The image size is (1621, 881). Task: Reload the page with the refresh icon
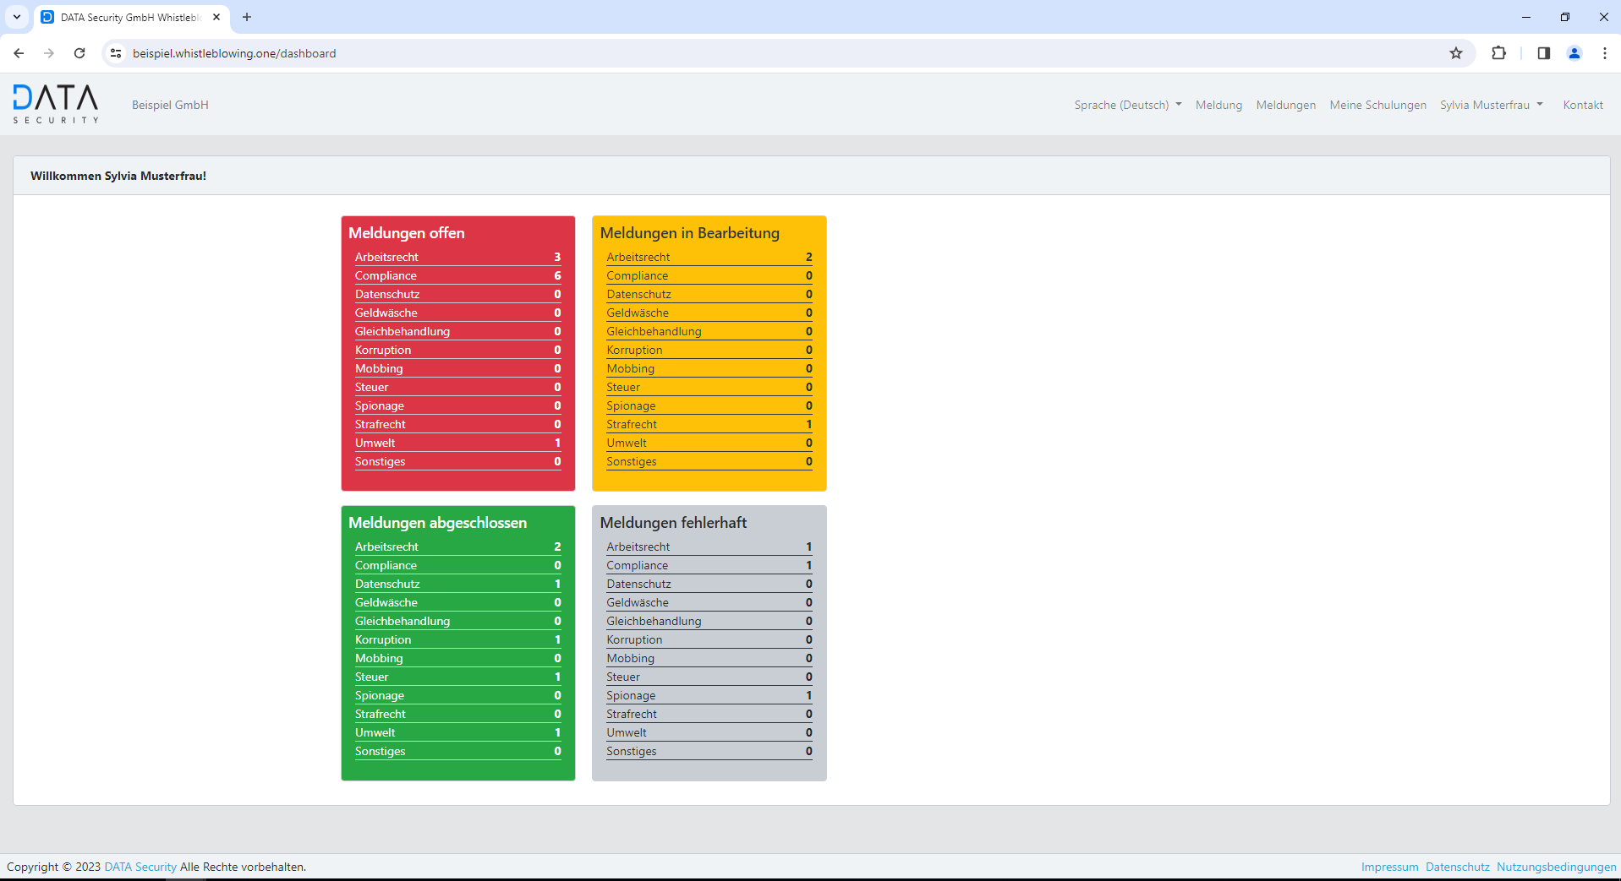coord(79,53)
